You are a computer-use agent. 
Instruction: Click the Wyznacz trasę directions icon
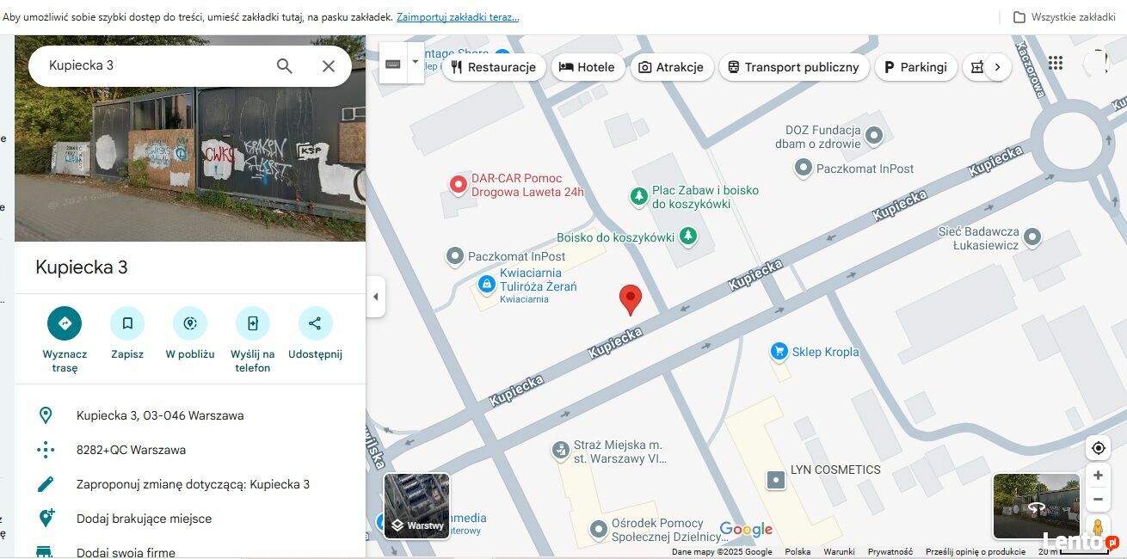pyautogui.click(x=65, y=323)
